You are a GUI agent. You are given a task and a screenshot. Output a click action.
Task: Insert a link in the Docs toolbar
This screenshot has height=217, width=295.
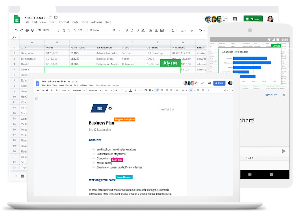pyautogui.click(x=141, y=91)
